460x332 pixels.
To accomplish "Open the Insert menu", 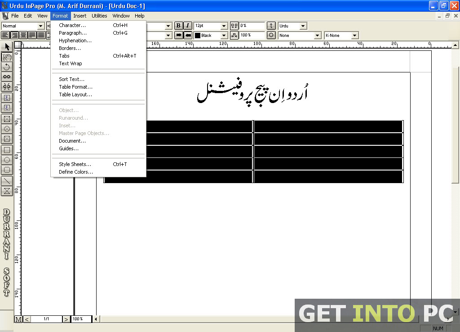I will [80, 16].
